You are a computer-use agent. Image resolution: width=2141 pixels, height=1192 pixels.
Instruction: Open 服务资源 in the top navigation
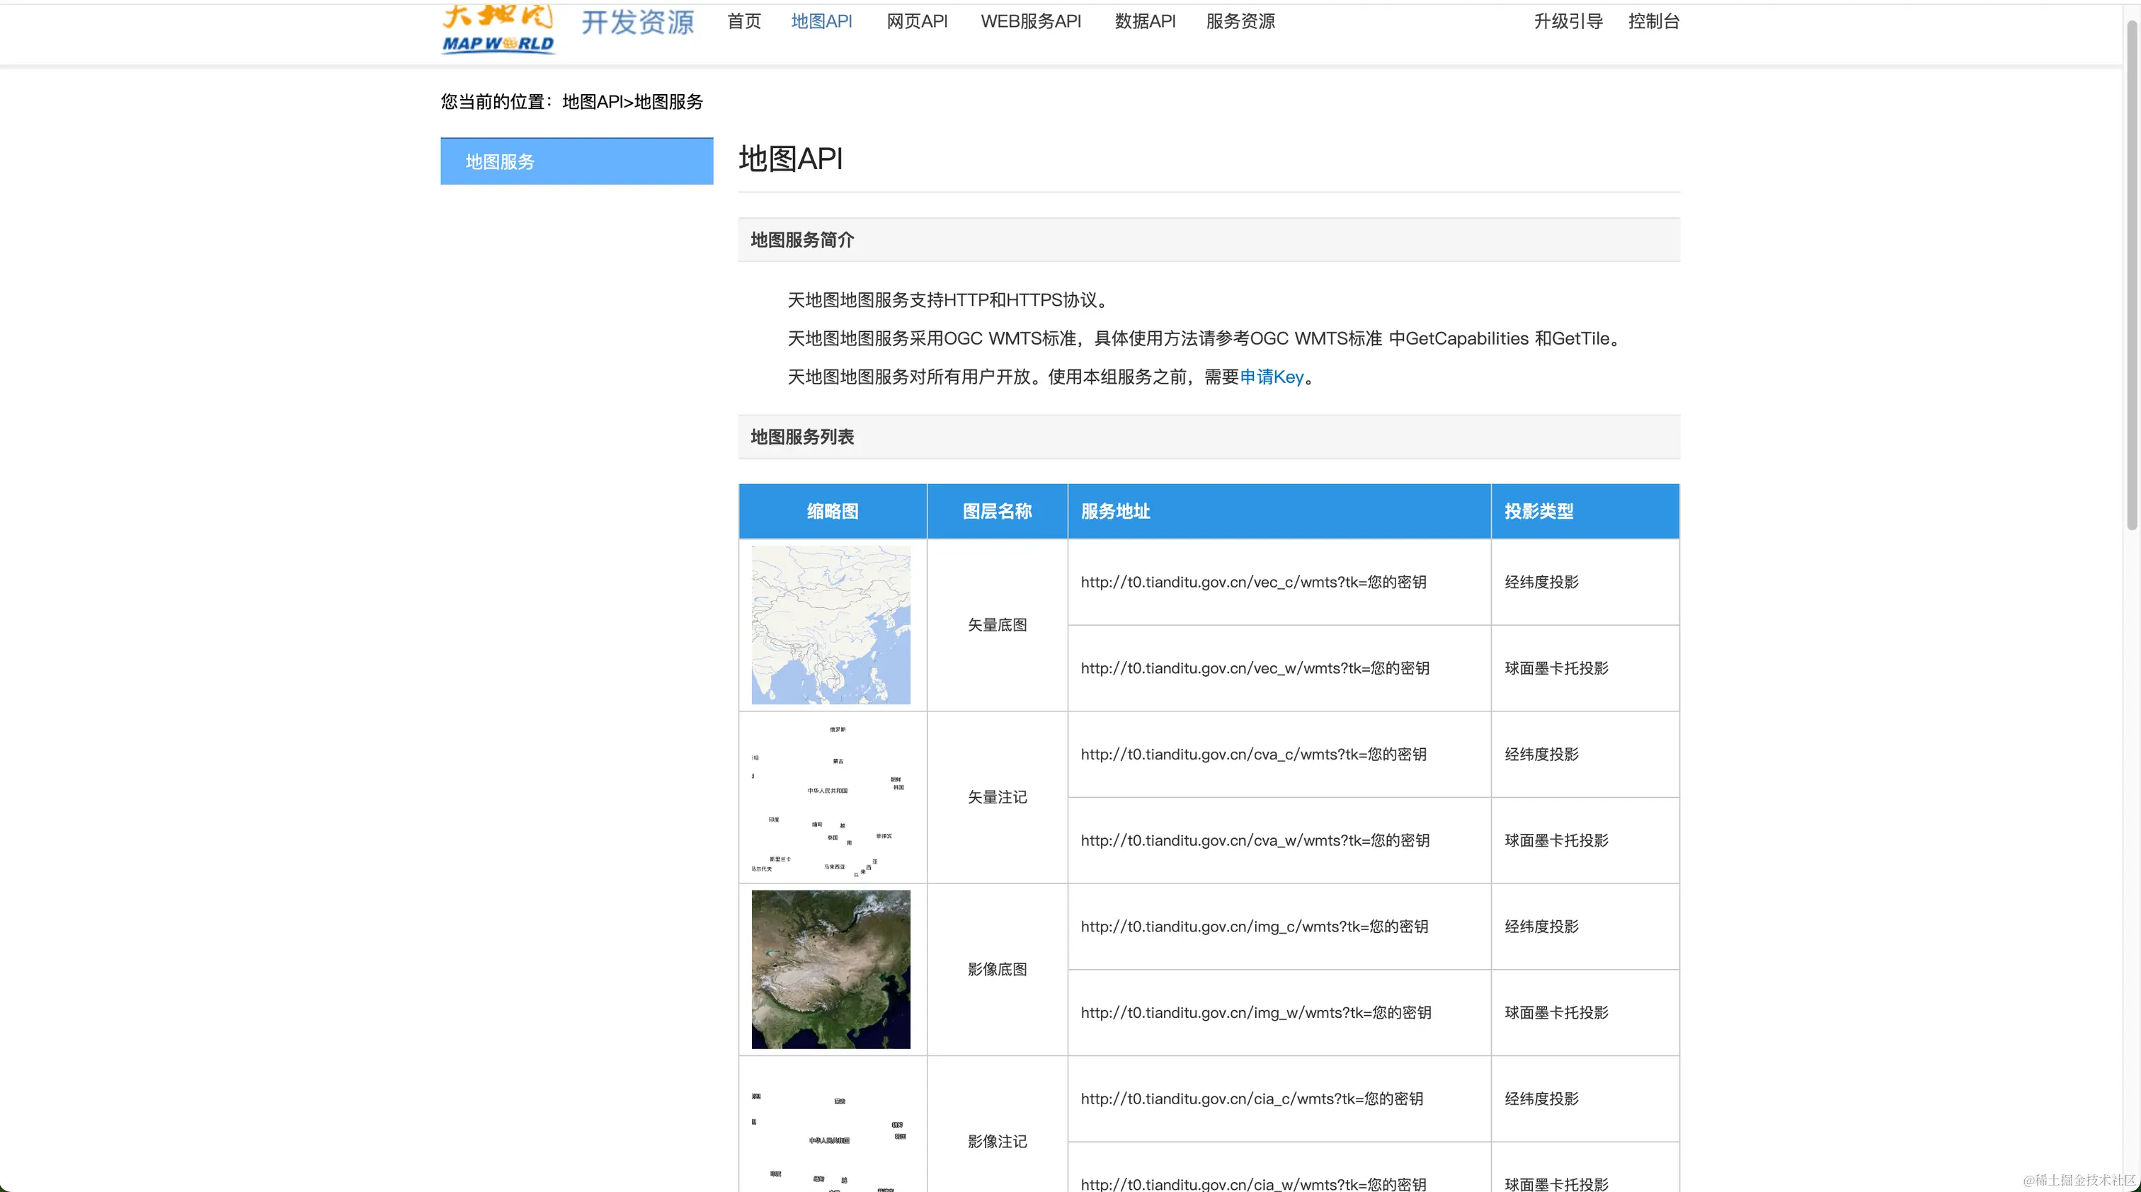1240,22
